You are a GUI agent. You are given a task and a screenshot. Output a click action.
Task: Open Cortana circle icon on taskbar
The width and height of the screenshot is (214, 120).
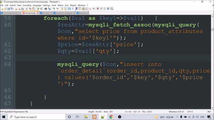click(69, 117)
